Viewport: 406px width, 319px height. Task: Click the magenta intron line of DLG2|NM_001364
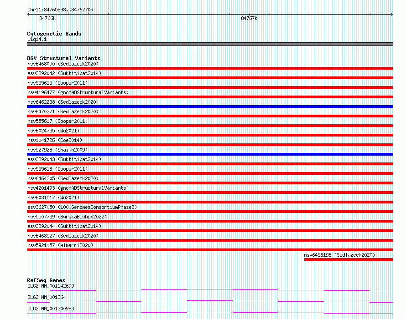click(210, 301)
